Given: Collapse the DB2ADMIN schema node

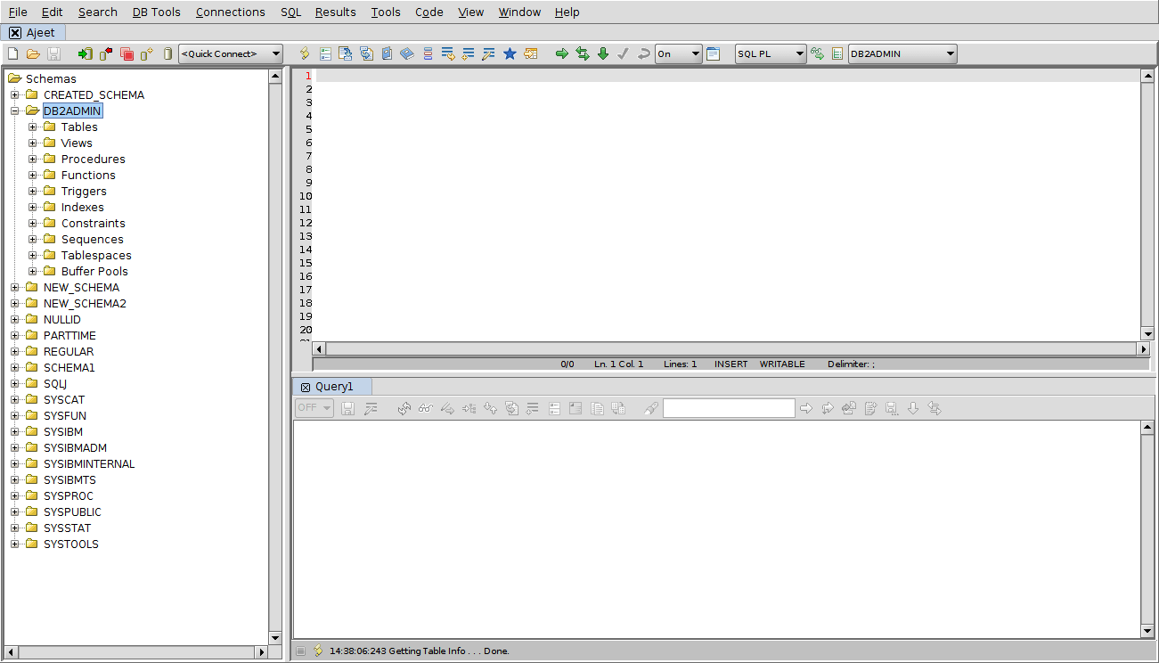Looking at the screenshot, I should [x=15, y=111].
